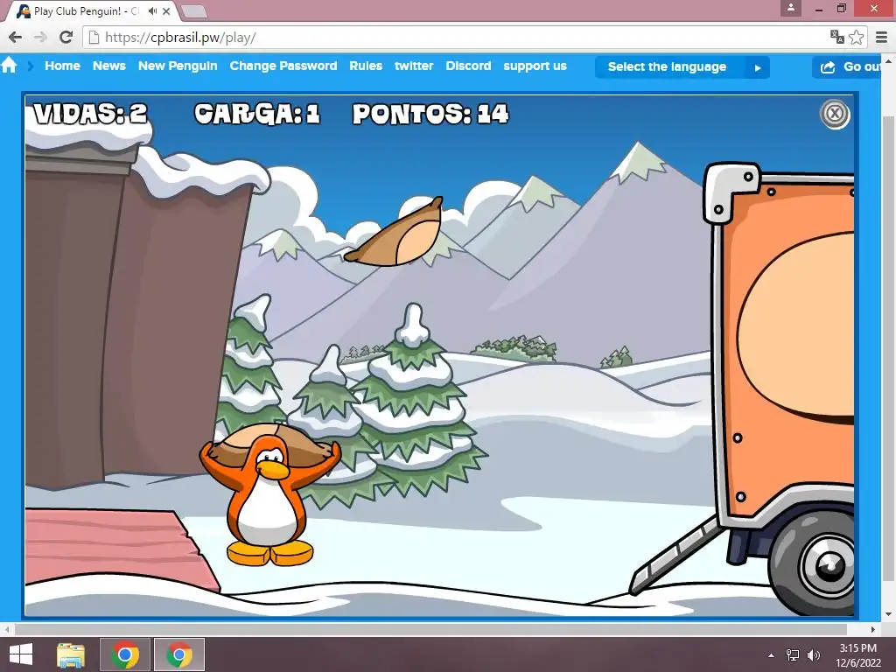Select the Play Club Penguin tab

(x=86, y=10)
